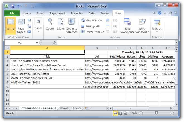Click the Split window icon

[108, 20]
